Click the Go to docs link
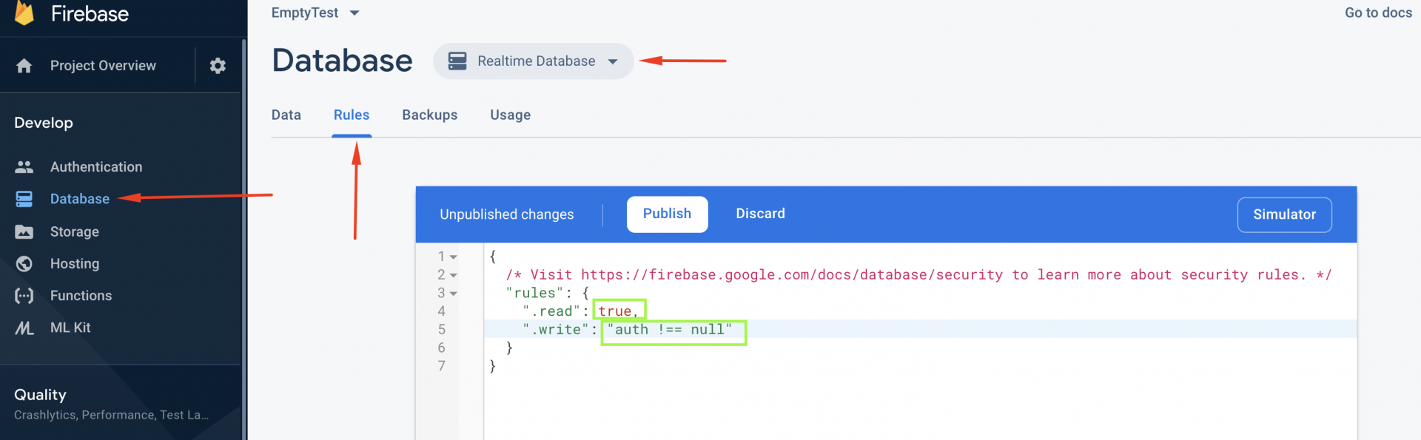The height and width of the screenshot is (440, 1421). [x=1378, y=13]
